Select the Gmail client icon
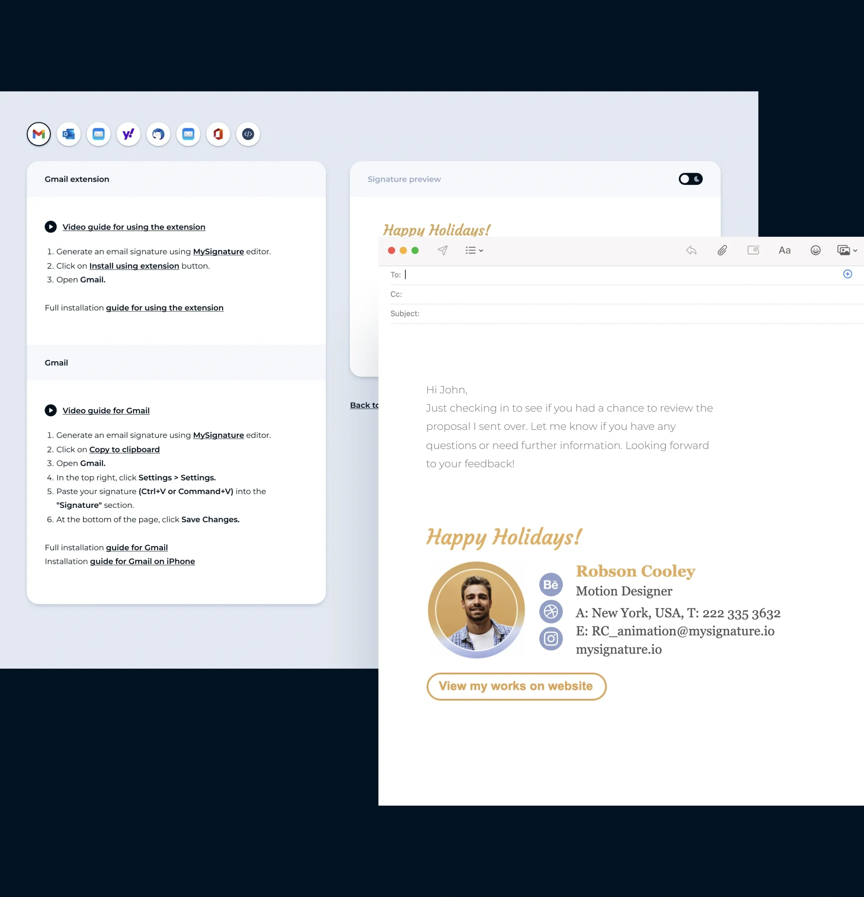864x897 pixels. pos(39,134)
